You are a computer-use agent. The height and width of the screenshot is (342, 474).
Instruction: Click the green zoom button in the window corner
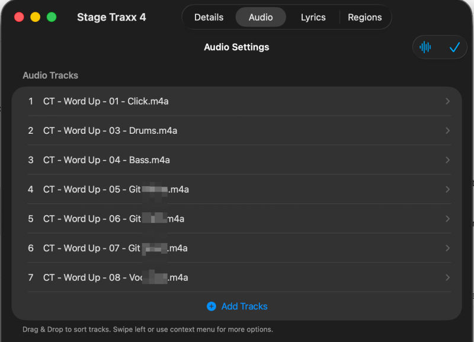point(51,17)
